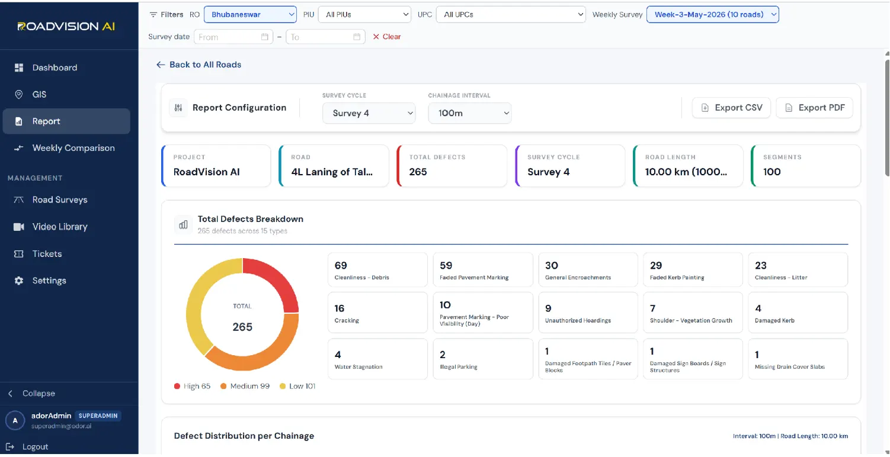Select the Illegal Parking defect card
Viewport: 890px width, 457px height.
(x=483, y=359)
